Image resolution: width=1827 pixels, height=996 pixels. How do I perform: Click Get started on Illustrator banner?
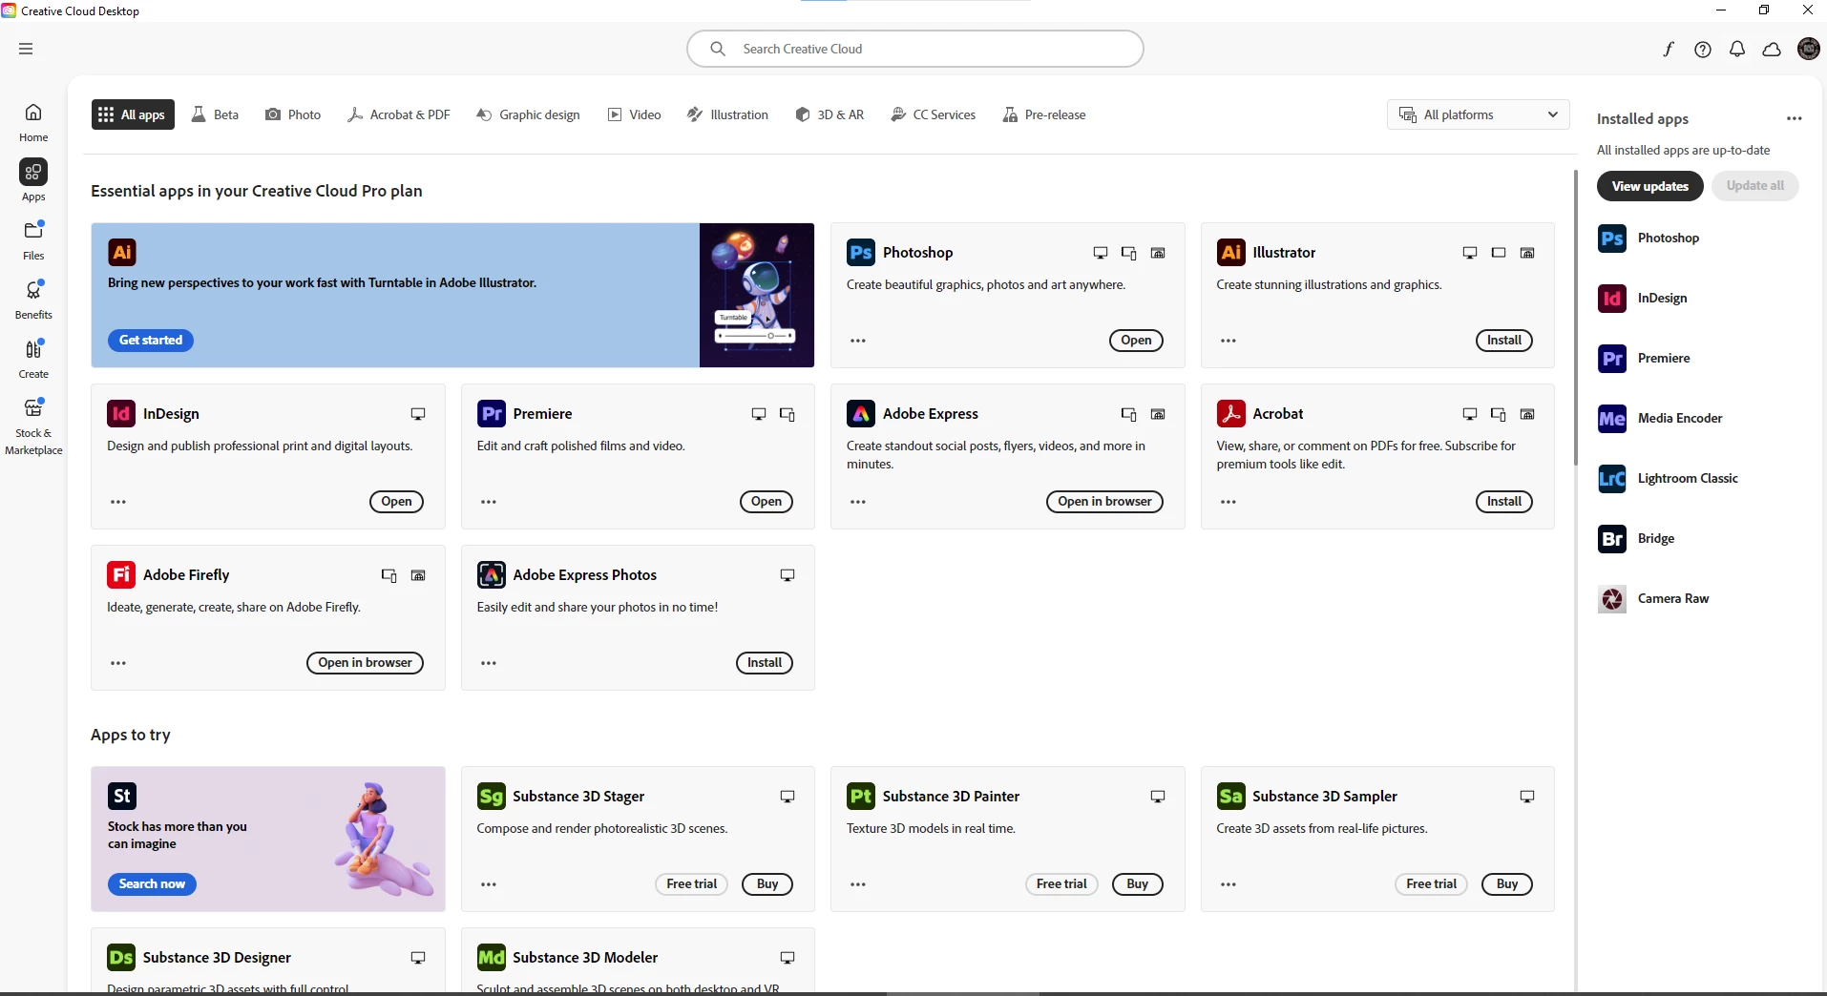pyautogui.click(x=151, y=341)
